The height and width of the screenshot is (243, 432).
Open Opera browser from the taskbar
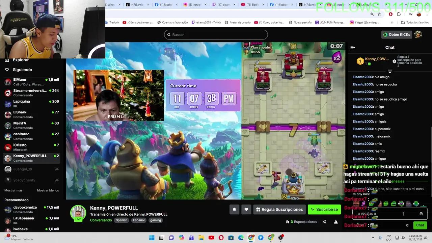coord(221,238)
